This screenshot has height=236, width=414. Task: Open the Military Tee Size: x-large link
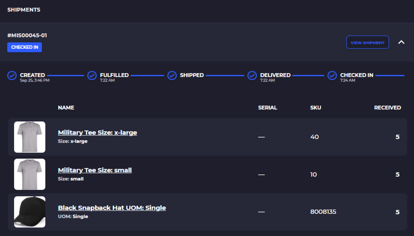point(98,133)
